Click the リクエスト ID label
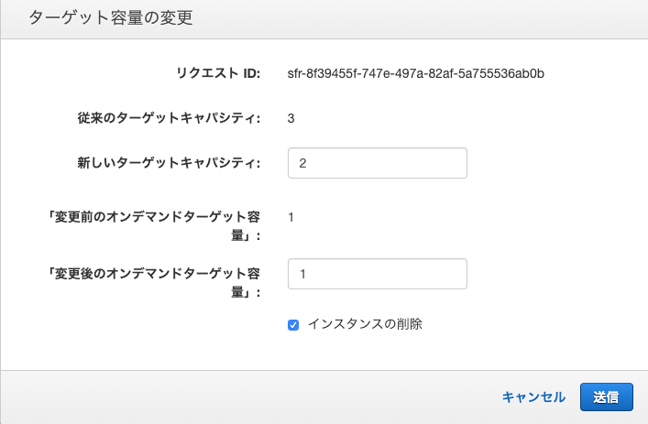 [x=218, y=73]
